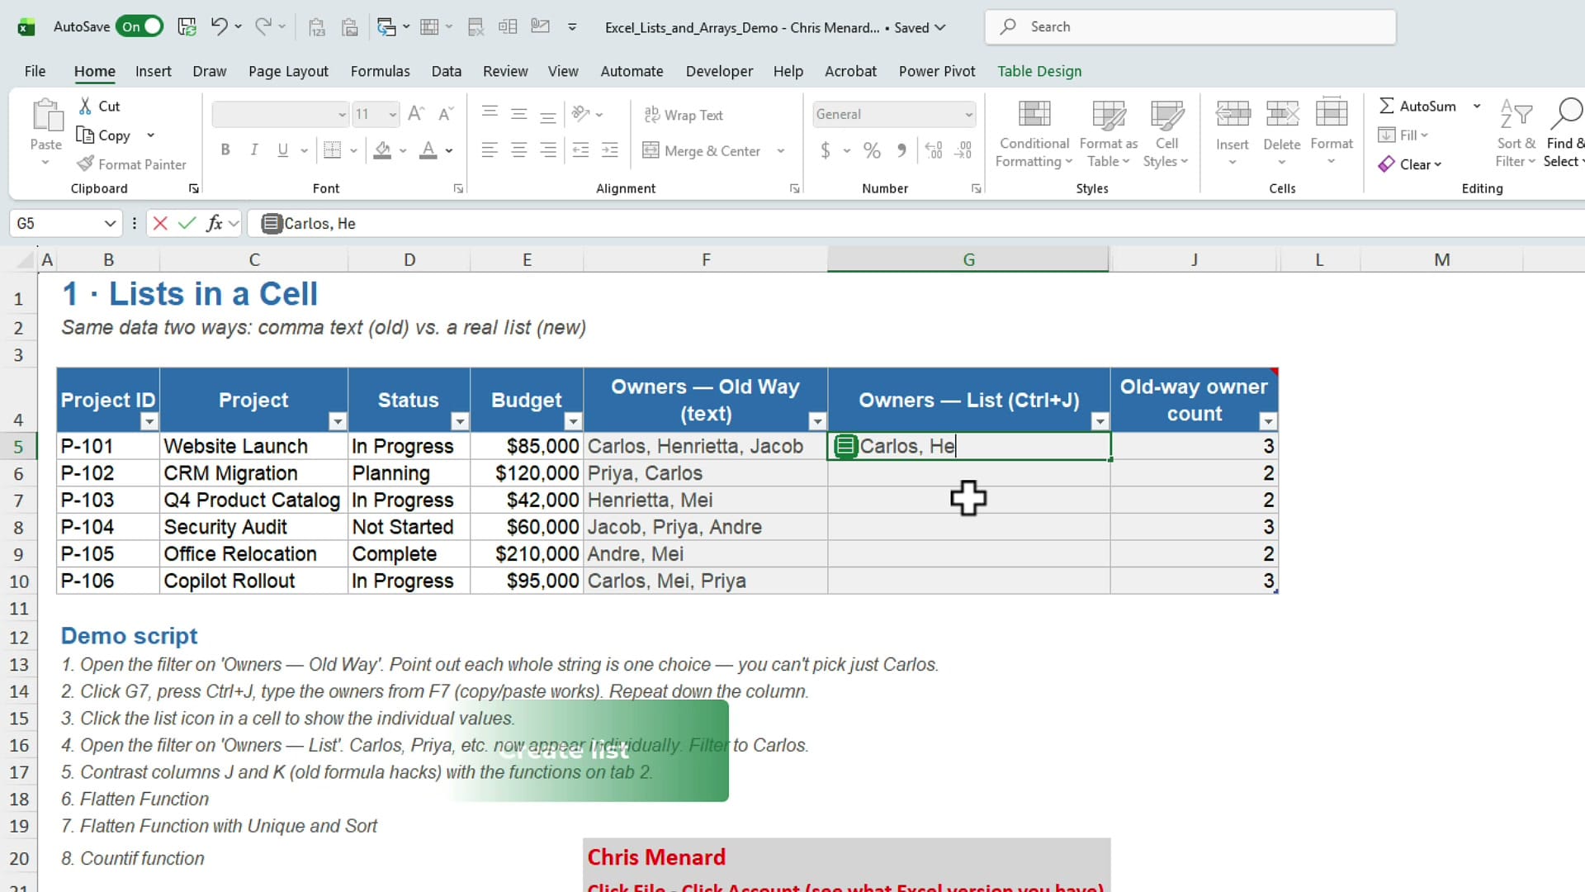Click the Font Color A swatch
Viewport: 1585px width, 892px height.
pos(428,150)
